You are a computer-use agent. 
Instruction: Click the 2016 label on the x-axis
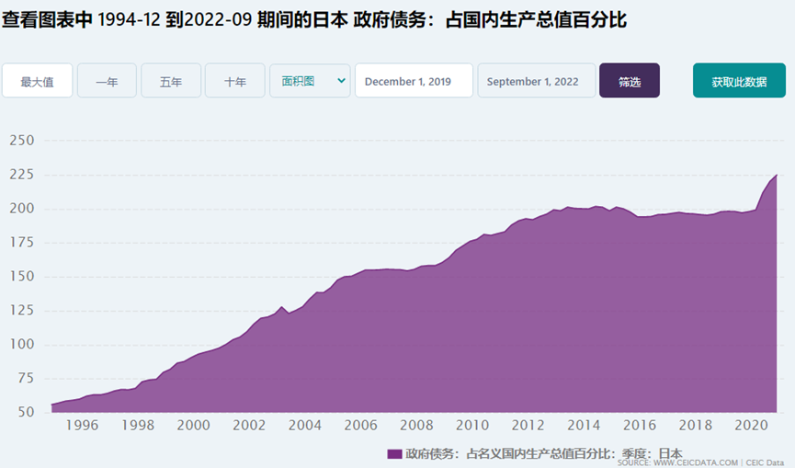tap(640, 425)
